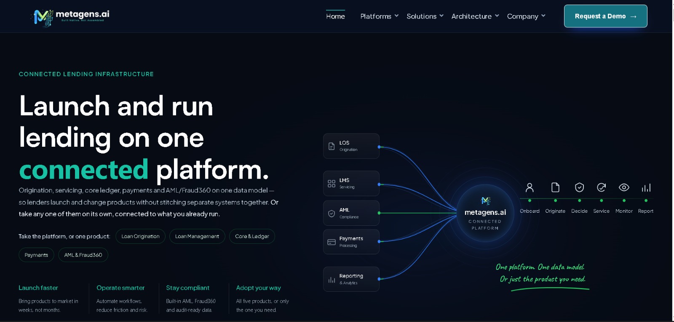Click the Operate smarter heading
This screenshot has width=674, height=322.
(x=120, y=288)
